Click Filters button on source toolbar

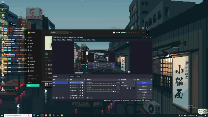click(79, 76)
